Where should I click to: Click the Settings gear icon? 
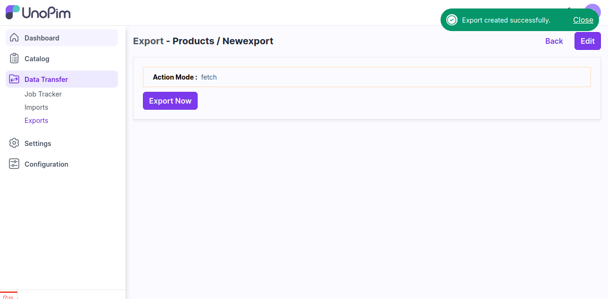(14, 143)
